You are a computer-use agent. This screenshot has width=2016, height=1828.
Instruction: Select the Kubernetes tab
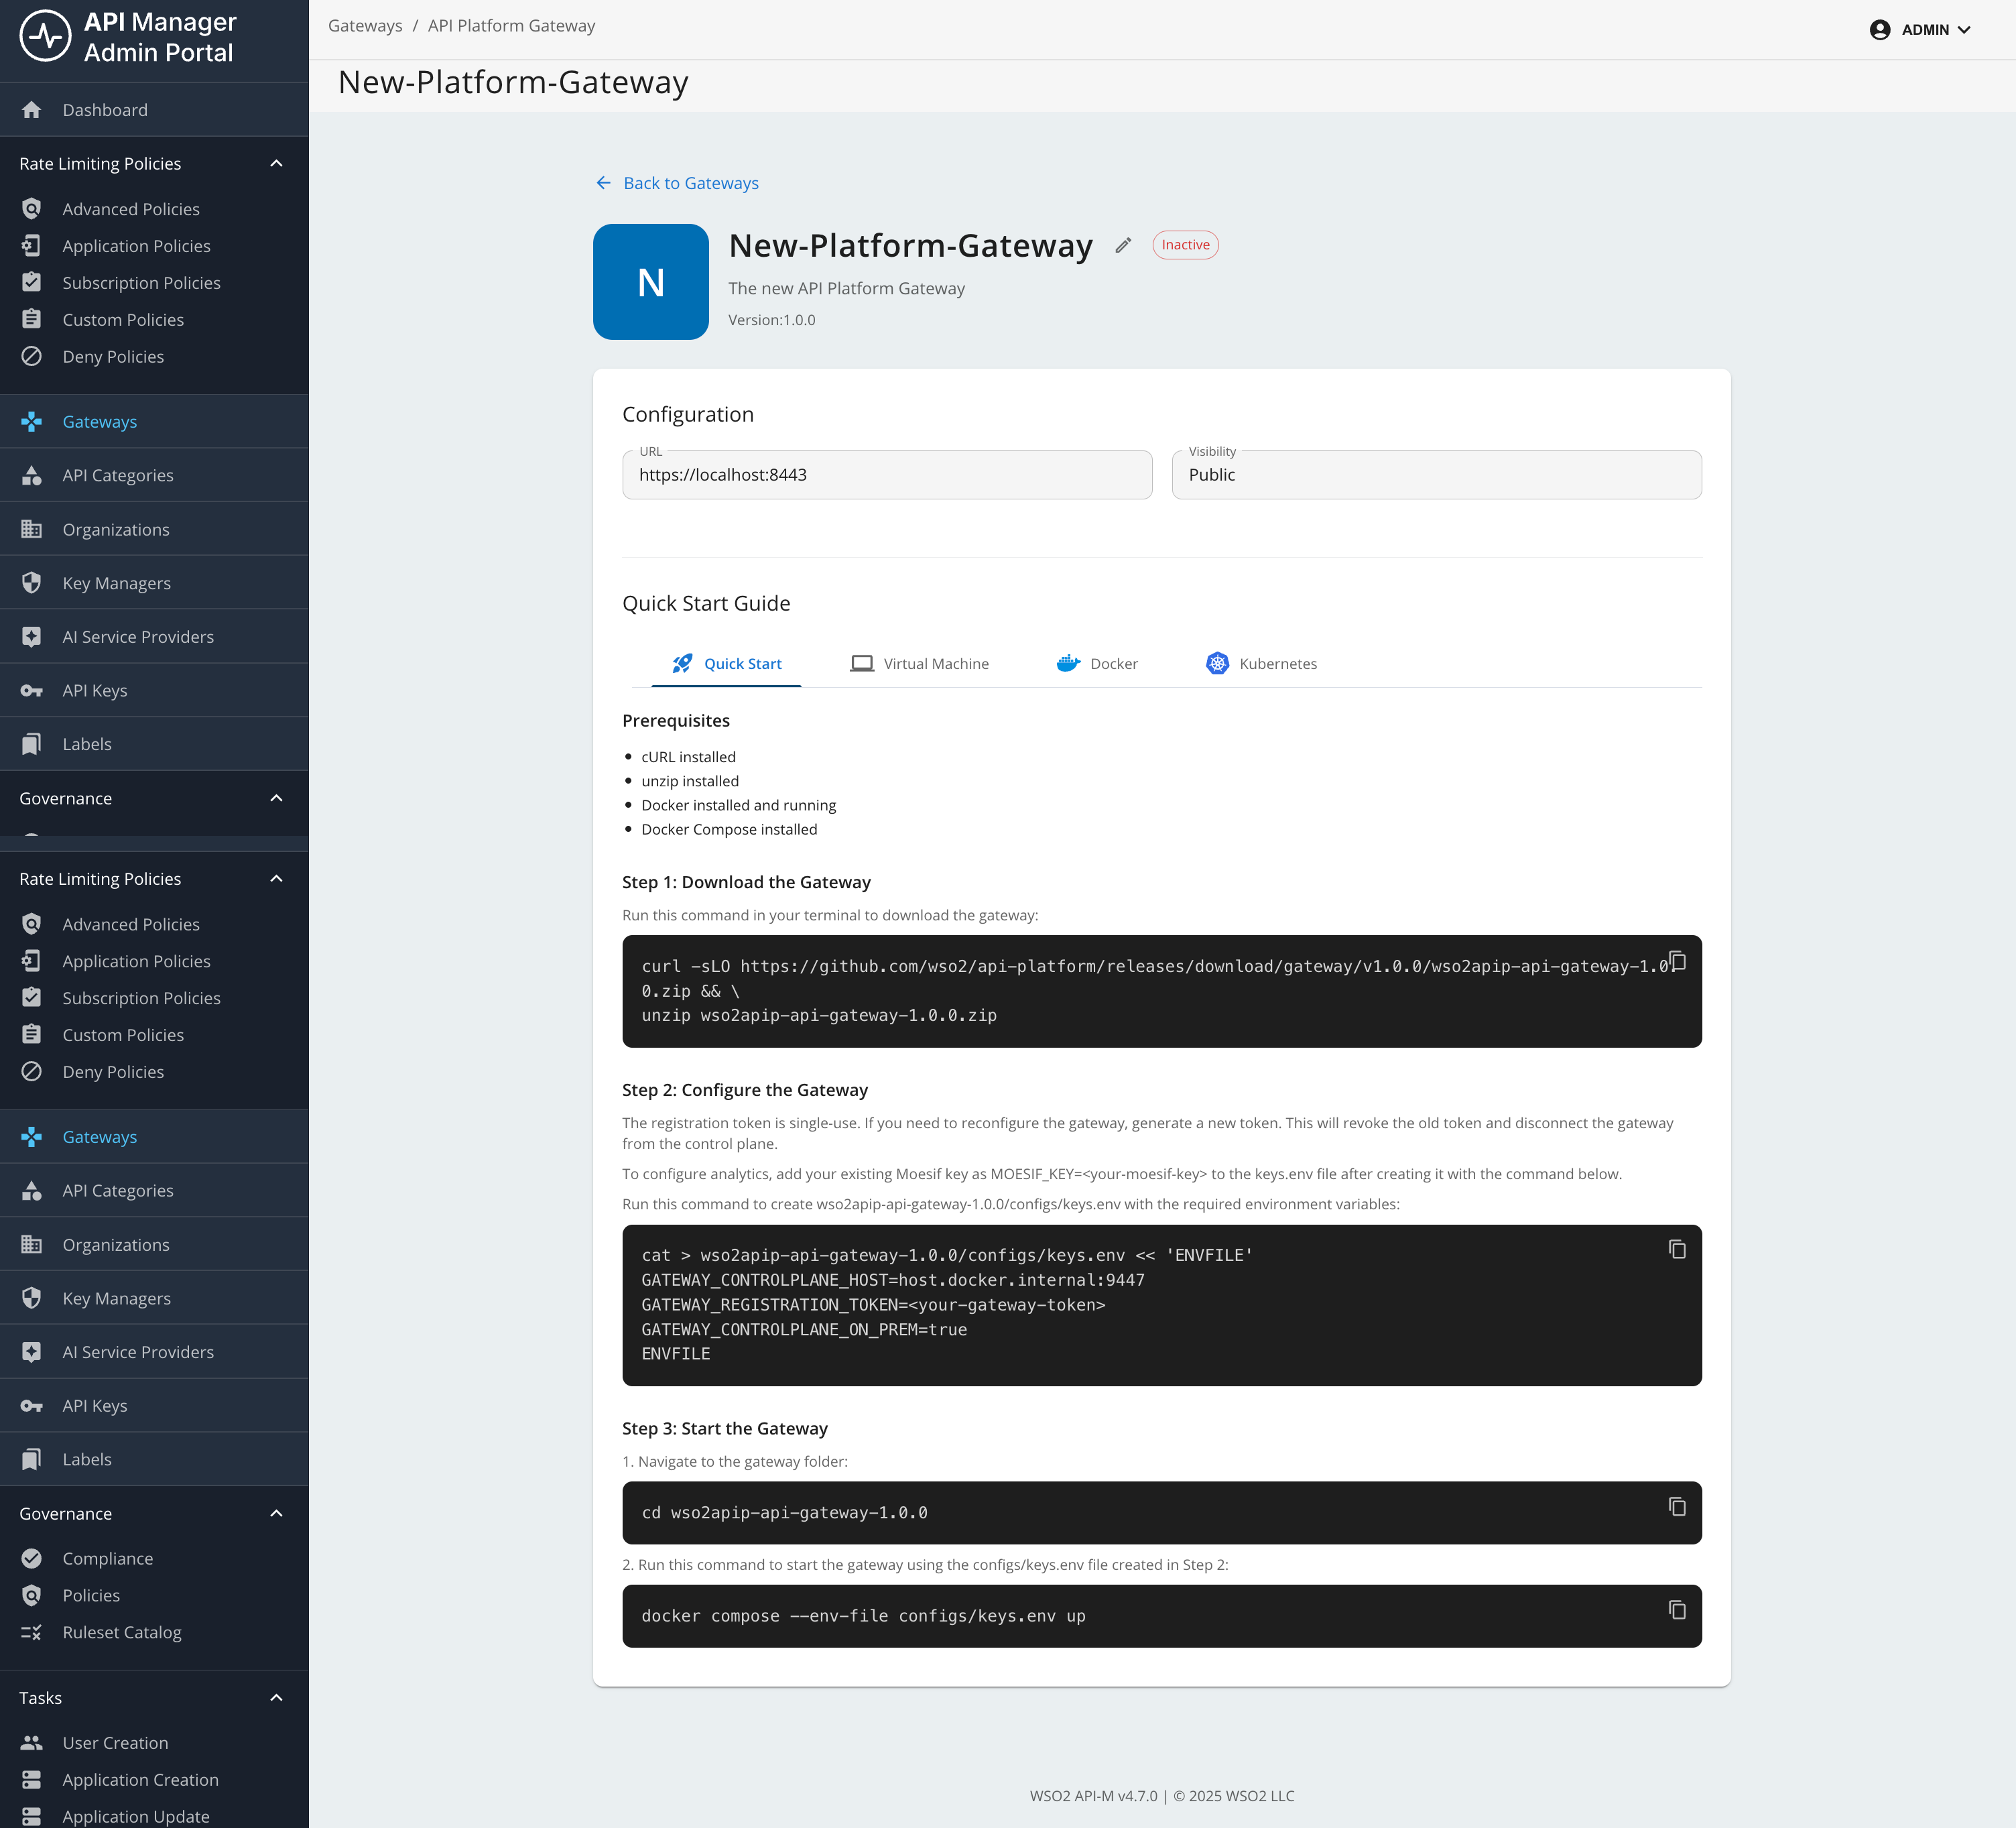point(1261,663)
